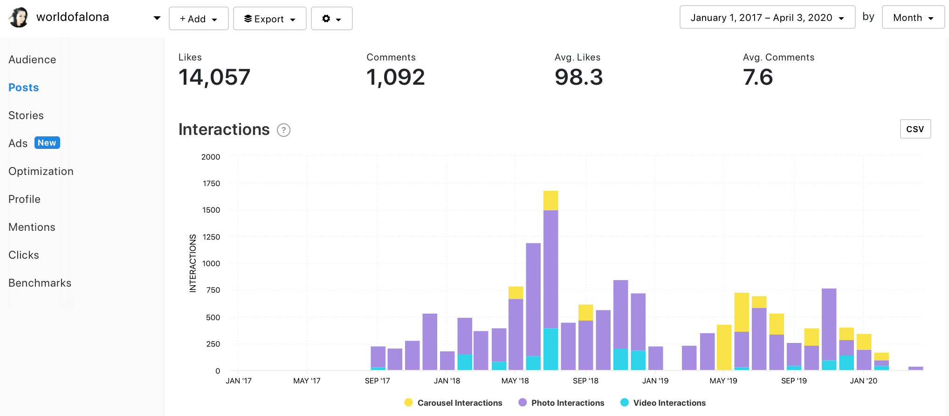Click the New badge next to Ads

point(47,143)
